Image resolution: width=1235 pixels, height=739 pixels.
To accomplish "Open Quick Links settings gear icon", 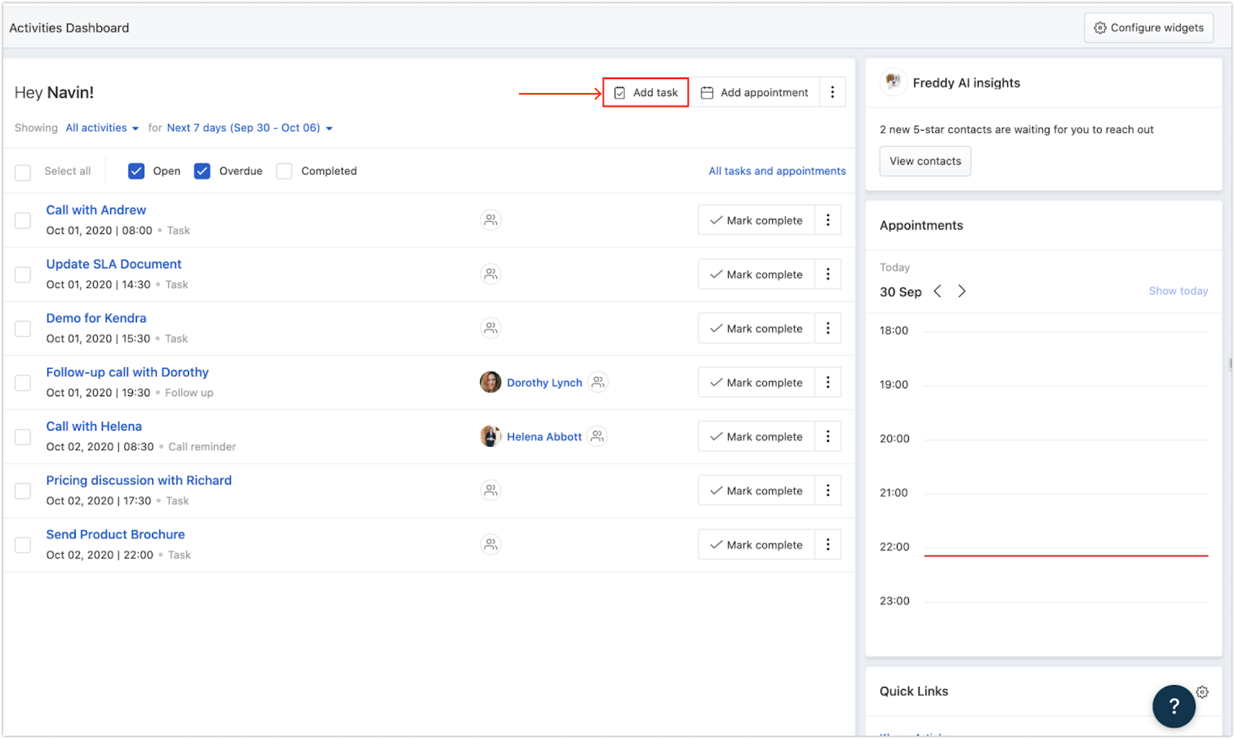I will coord(1202,692).
